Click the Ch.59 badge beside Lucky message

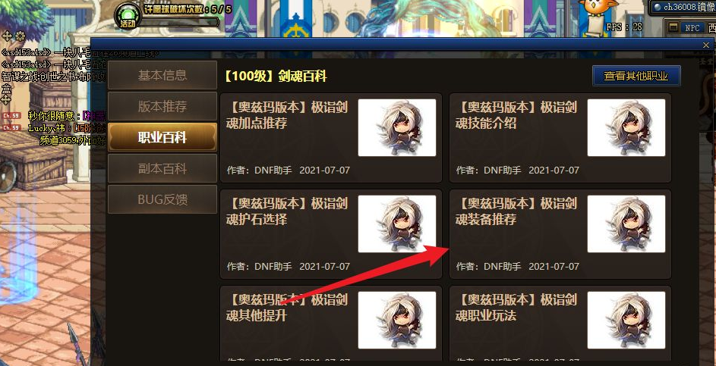pyautogui.click(x=11, y=127)
